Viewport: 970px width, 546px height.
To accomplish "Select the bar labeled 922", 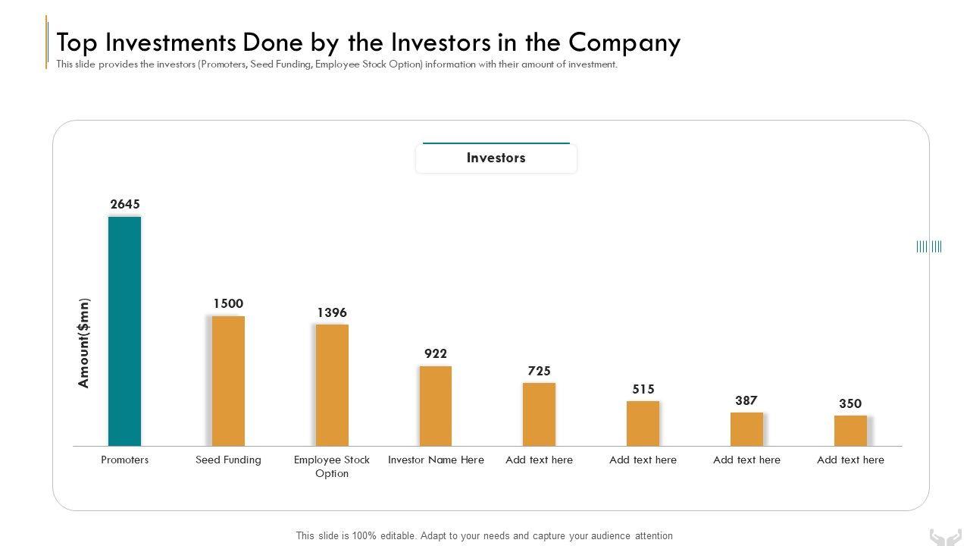I will coord(436,406).
